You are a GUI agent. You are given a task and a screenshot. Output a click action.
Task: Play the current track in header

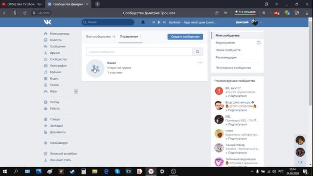(x=159, y=22)
